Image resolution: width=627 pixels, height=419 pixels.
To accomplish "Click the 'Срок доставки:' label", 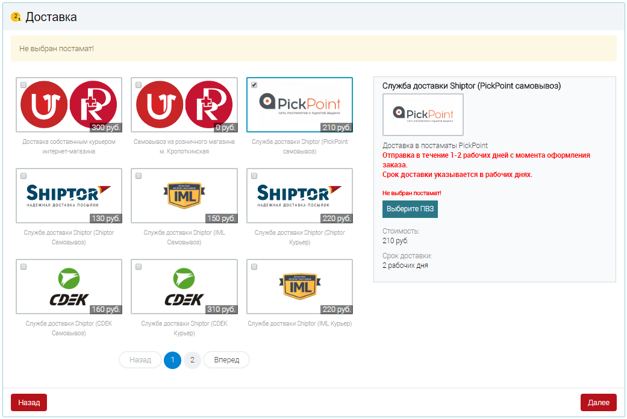I will 407,256.
